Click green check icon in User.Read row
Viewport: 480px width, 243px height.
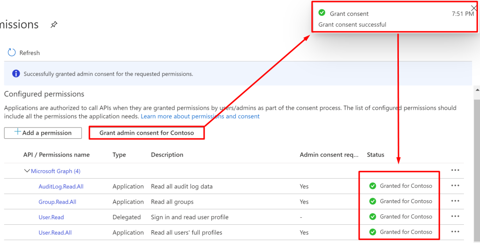pos(373,217)
